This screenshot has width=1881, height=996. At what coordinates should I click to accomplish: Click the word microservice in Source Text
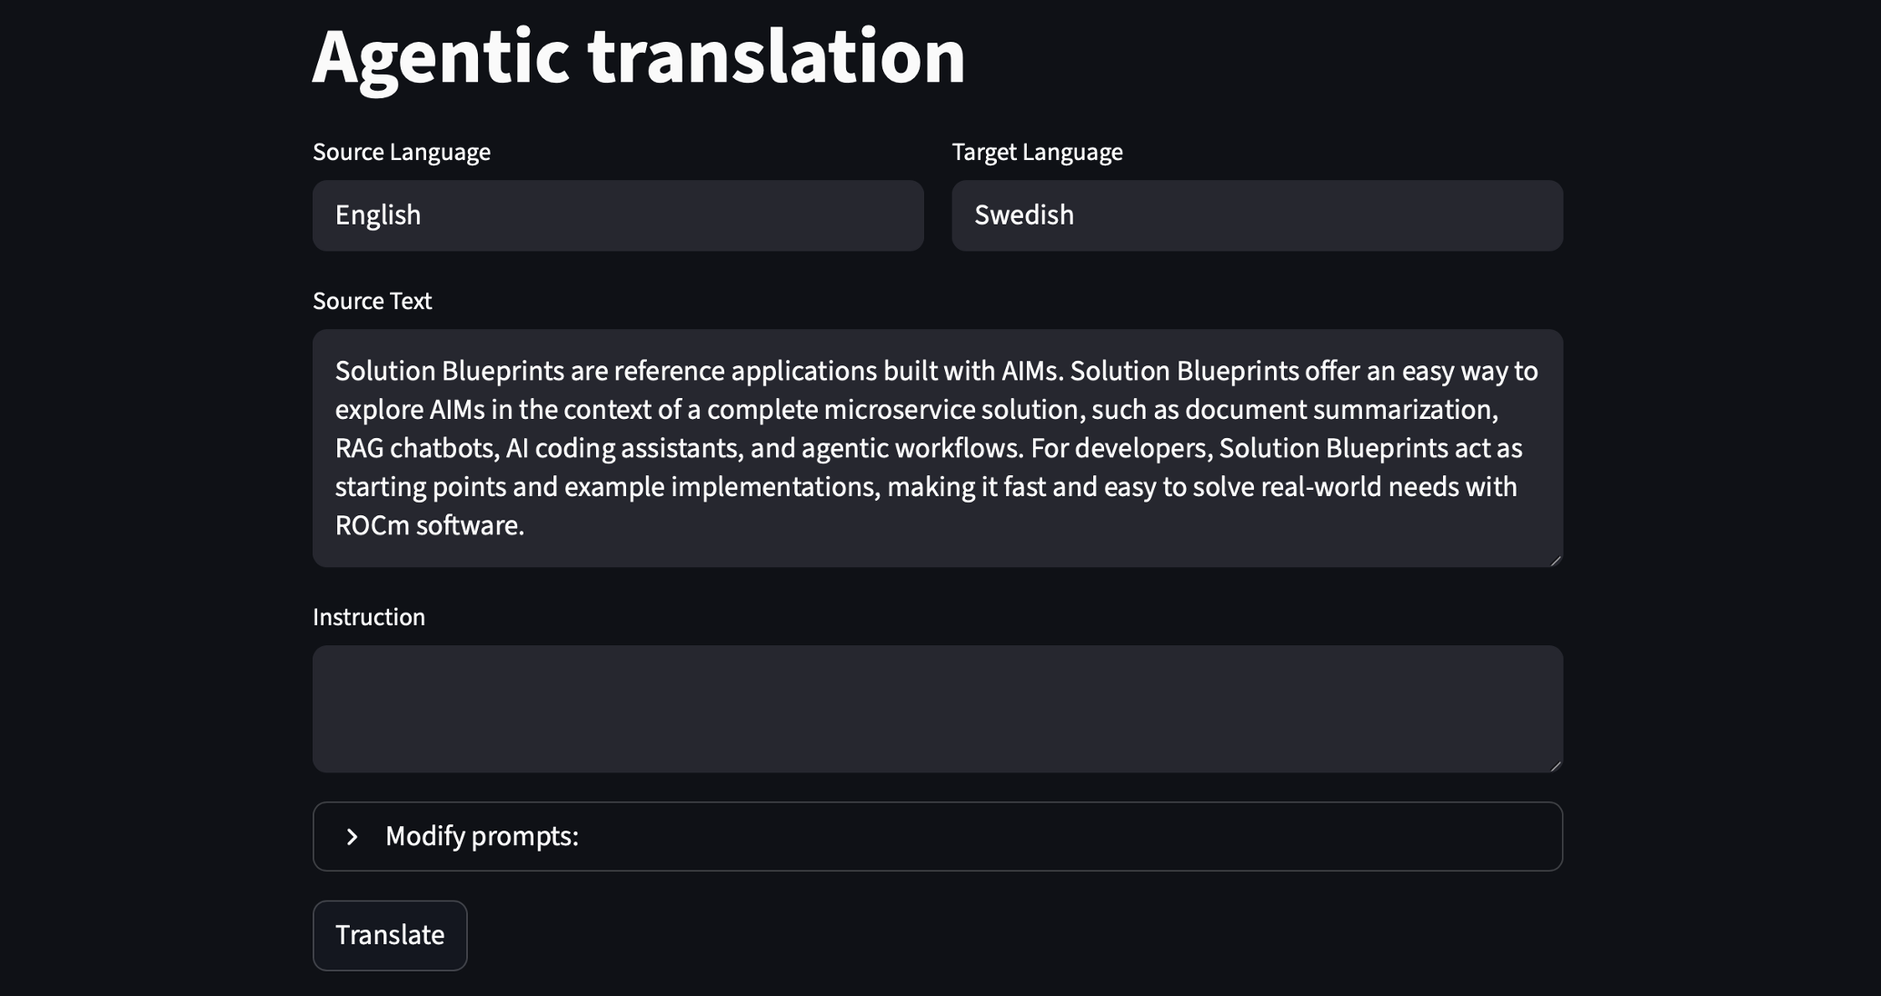[900, 410]
